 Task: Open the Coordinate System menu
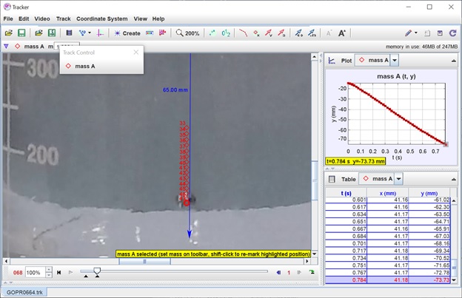tap(102, 18)
